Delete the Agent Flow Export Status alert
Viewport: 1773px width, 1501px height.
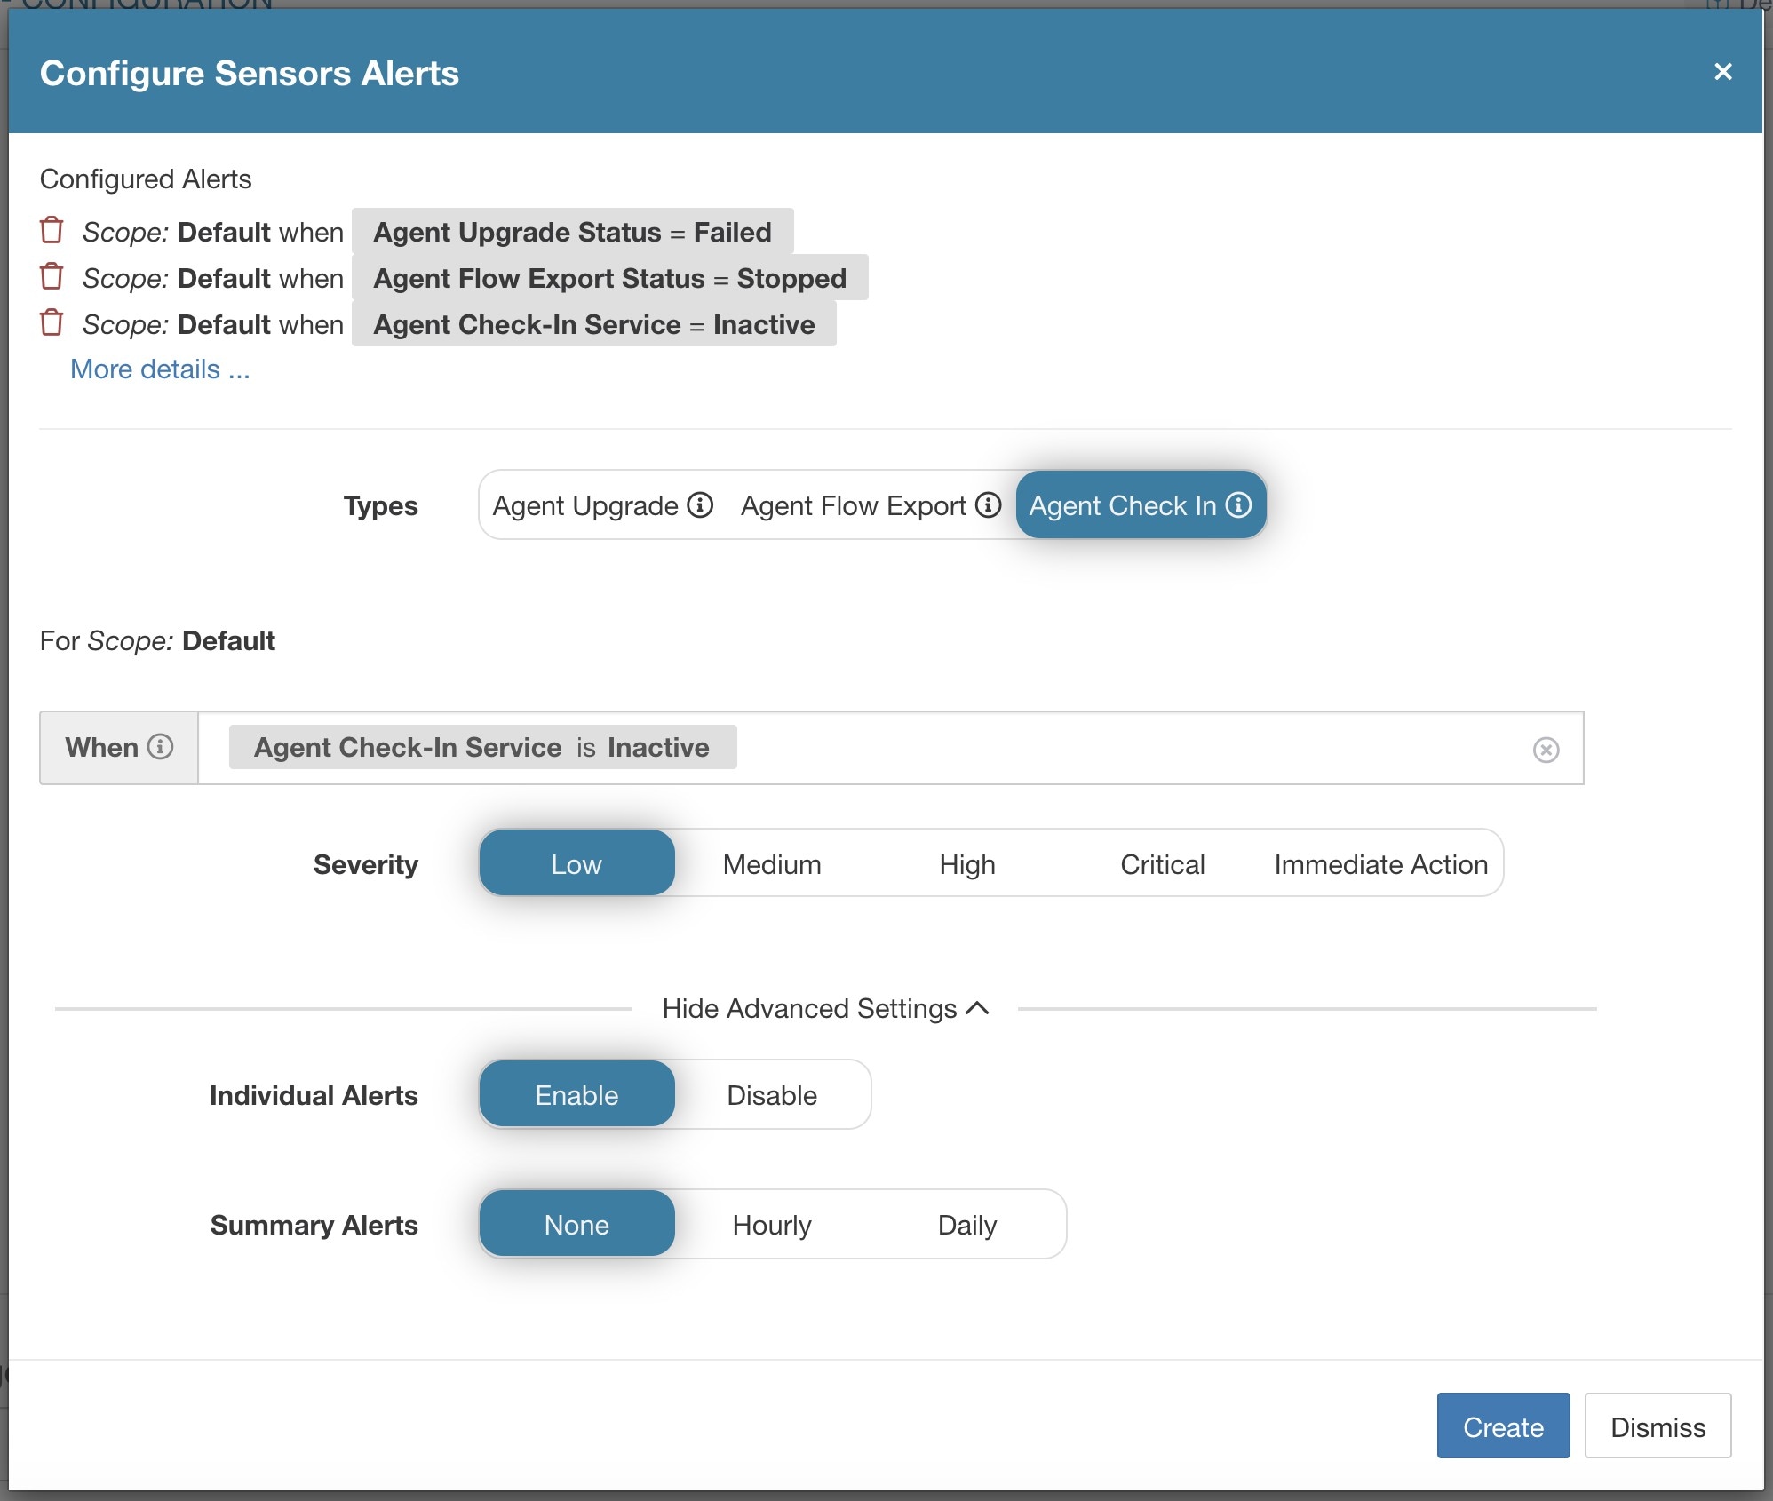tap(52, 276)
